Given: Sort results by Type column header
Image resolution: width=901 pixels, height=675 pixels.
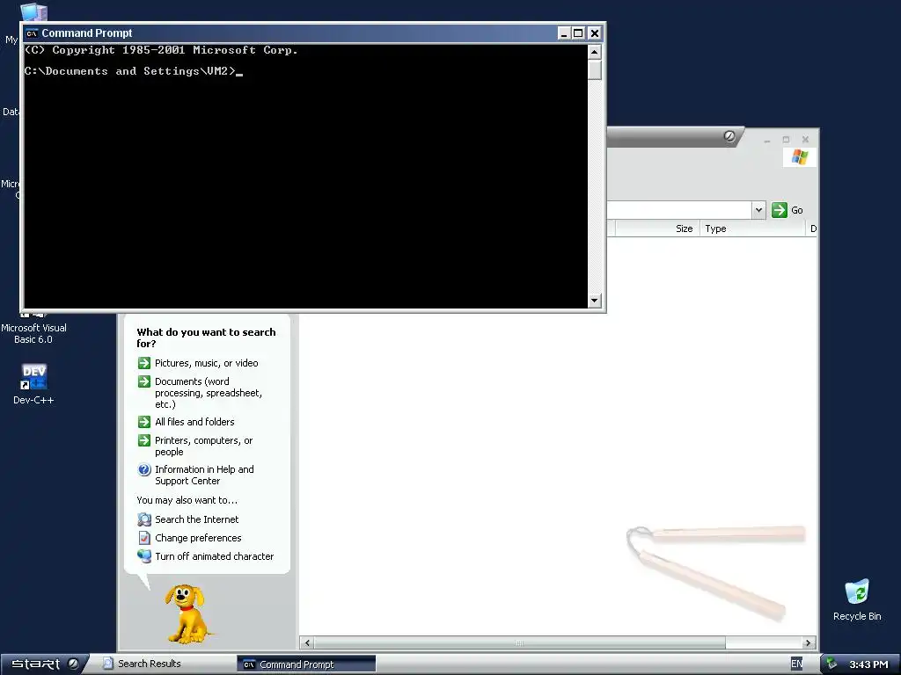Looking at the screenshot, I should [x=752, y=229].
